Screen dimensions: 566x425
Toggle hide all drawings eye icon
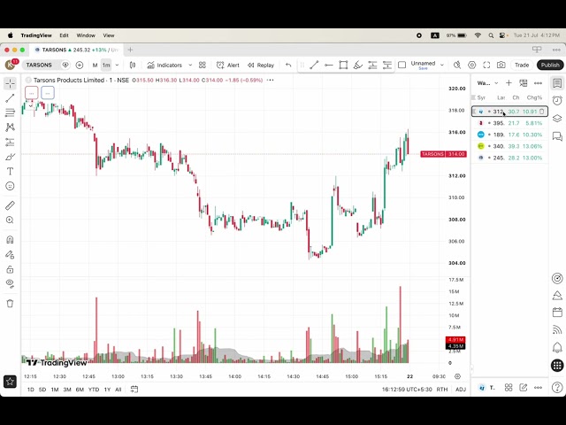10,283
